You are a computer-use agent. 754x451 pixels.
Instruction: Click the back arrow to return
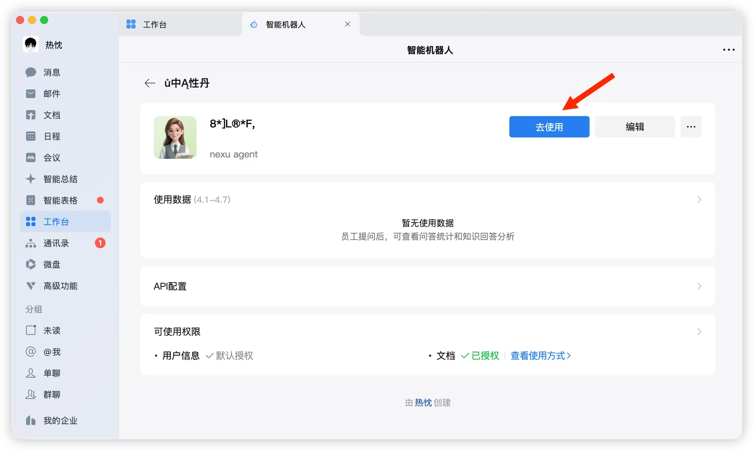pos(150,83)
